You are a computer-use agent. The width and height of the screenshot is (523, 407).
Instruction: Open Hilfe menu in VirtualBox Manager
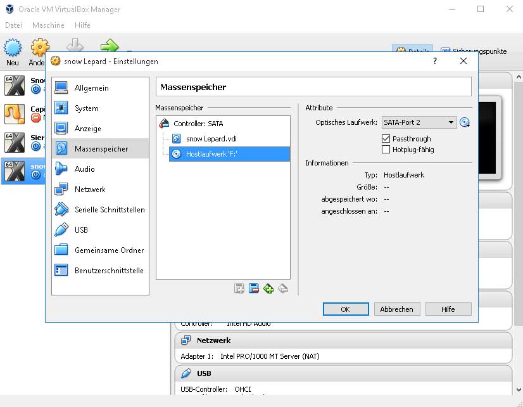click(82, 25)
